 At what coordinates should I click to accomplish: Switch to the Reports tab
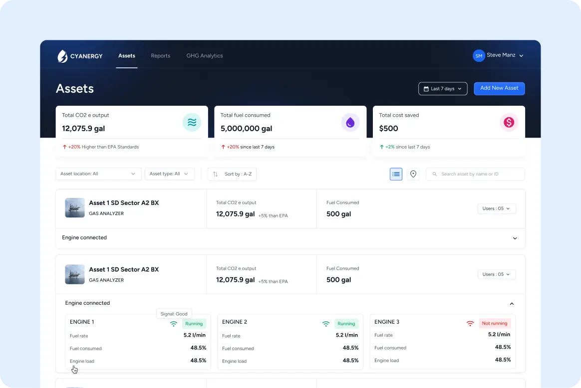[x=160, y=55]
